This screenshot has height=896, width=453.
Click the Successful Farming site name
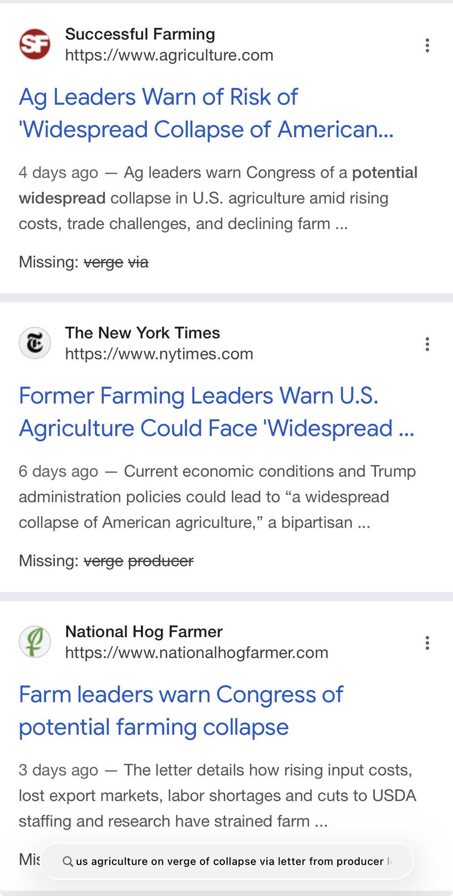click(x=140, y=34)
